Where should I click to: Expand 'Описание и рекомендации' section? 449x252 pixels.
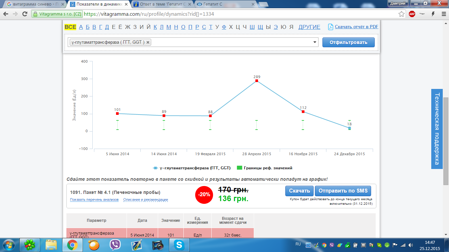click(x=146, y=199)
